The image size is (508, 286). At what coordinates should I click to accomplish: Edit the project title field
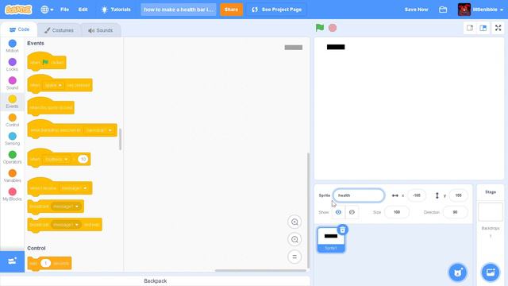point(179,10)
